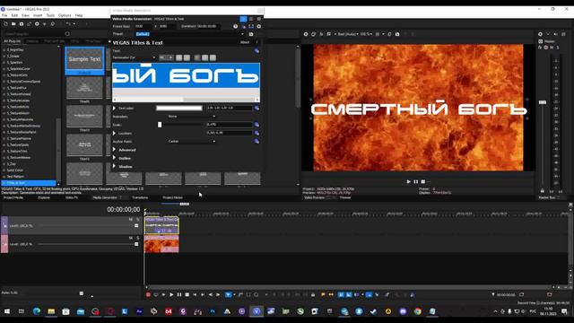Toggle Loop Playback in transport bar
The image size is (574, 323).
pos(156,294)
